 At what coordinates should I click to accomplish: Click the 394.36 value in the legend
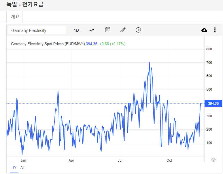click(92, 44)
